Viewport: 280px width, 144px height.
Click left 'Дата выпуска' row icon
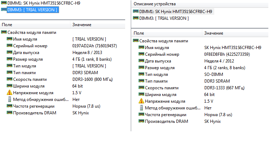point(10,52)
